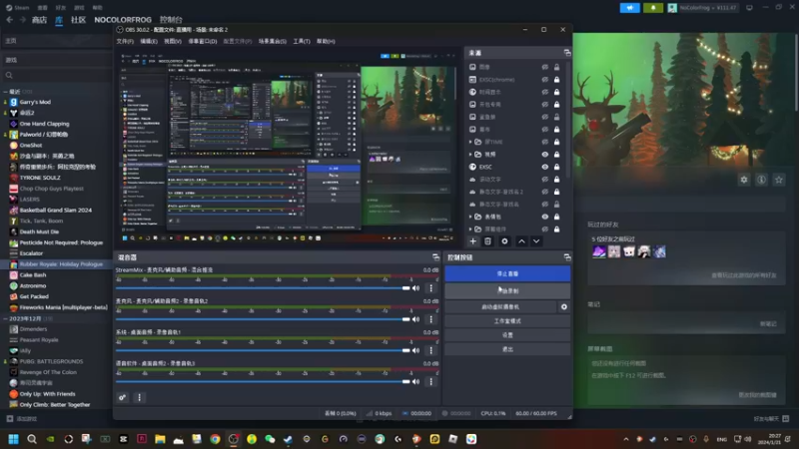
Task: Toggle lock on EXSC(chrome) source
Action: [x=557, y=80]
